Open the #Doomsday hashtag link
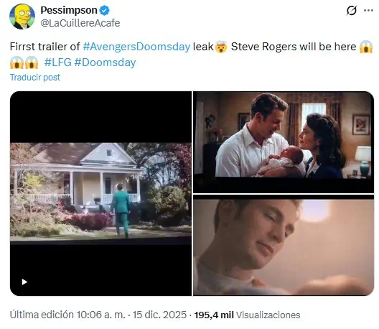This screenshot has height=329, width=379. pyautogui.click(x=105, y=62)
